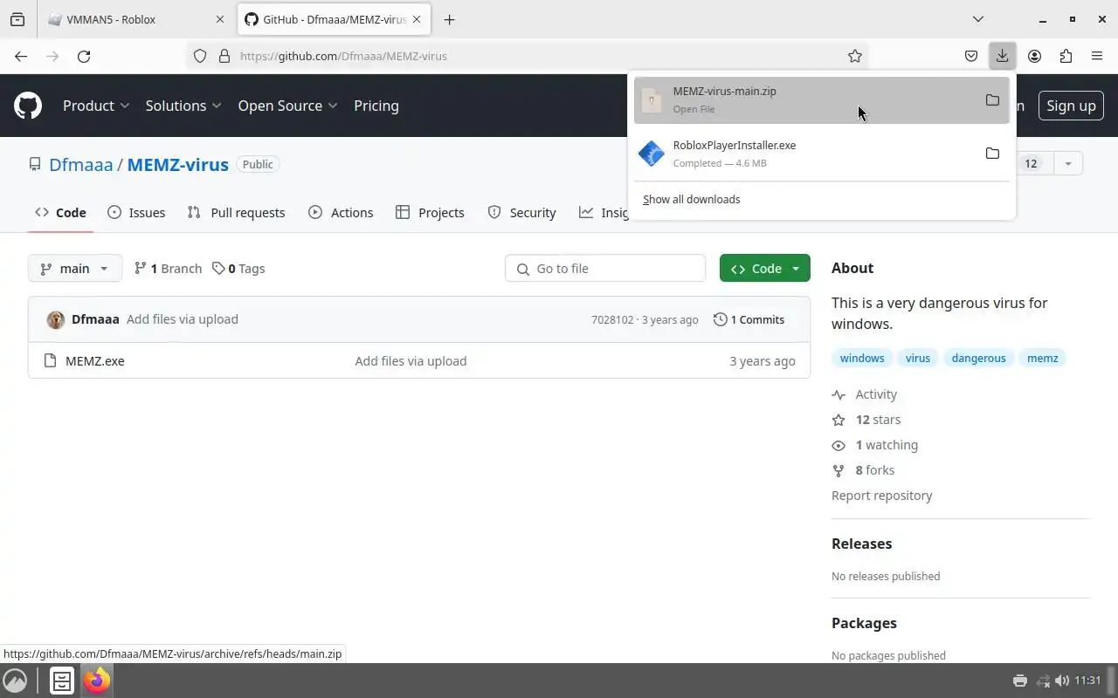The height and width of the screenshot is (698, 1118).
Task: Expand the Solutions menu
Action: [183, 106]
